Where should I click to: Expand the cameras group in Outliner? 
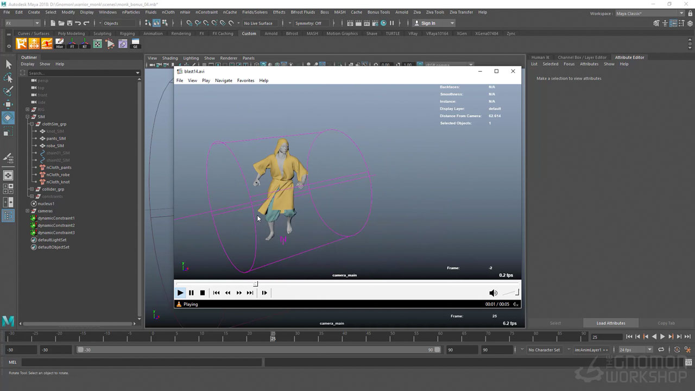tap(27, 211)
